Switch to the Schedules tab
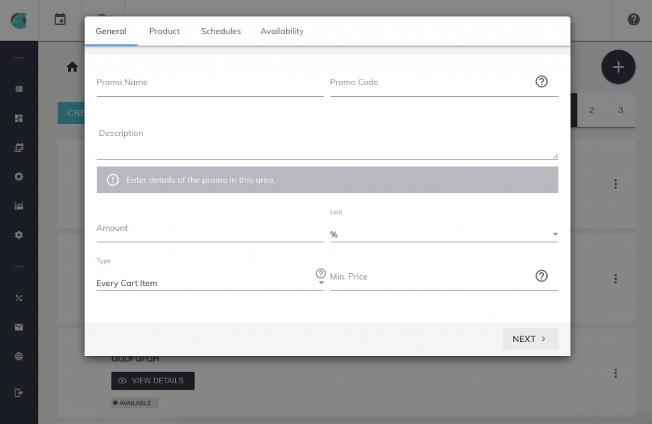The height and width of the screenshot is (424, 652). click(x=221, y=31)
